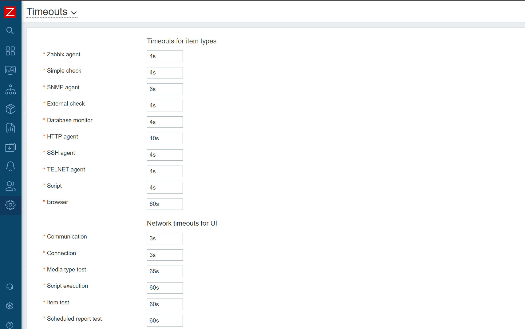
Task: Click the Media type test timeout field
Action: (165, 271)
